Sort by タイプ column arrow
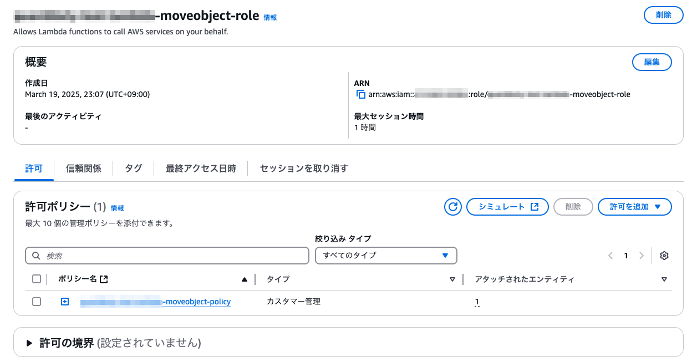687x362 pixels. click(x=452, y=279)
